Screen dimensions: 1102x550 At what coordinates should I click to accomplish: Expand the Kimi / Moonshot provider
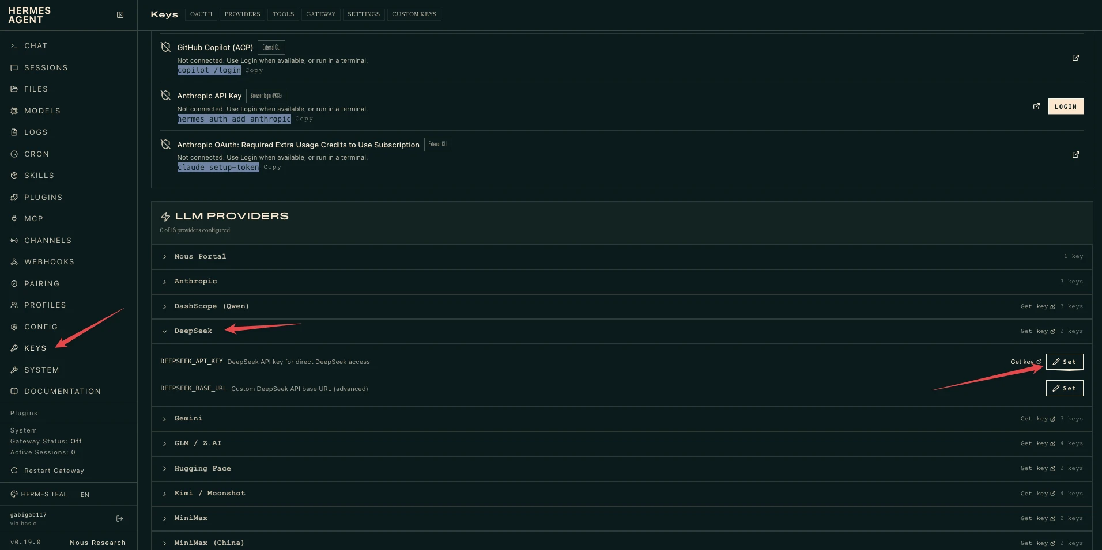[622, 494]
